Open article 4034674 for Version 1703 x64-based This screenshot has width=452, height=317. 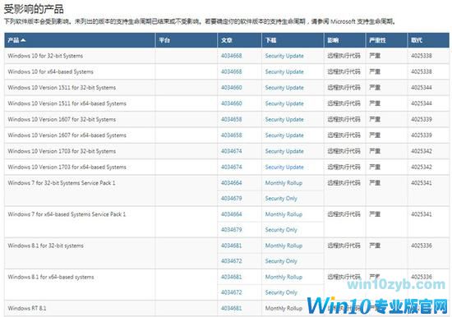tap(231, 168)
